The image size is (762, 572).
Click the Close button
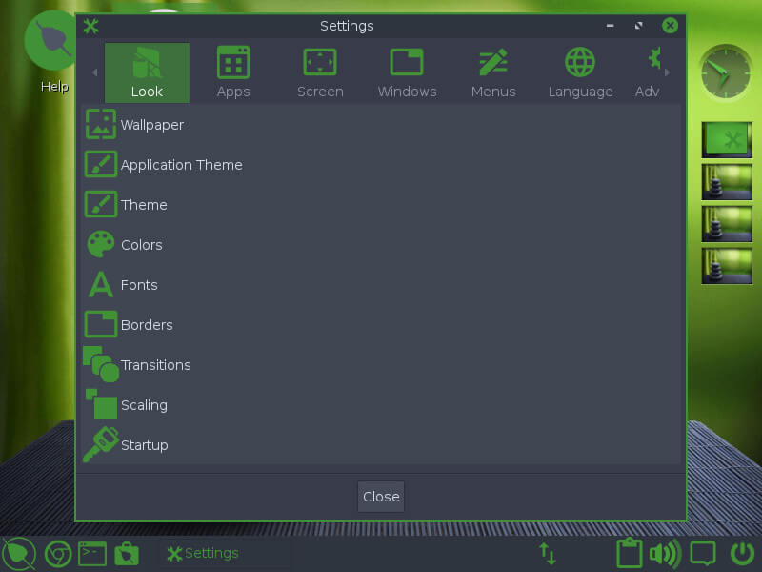coord(381,497)
